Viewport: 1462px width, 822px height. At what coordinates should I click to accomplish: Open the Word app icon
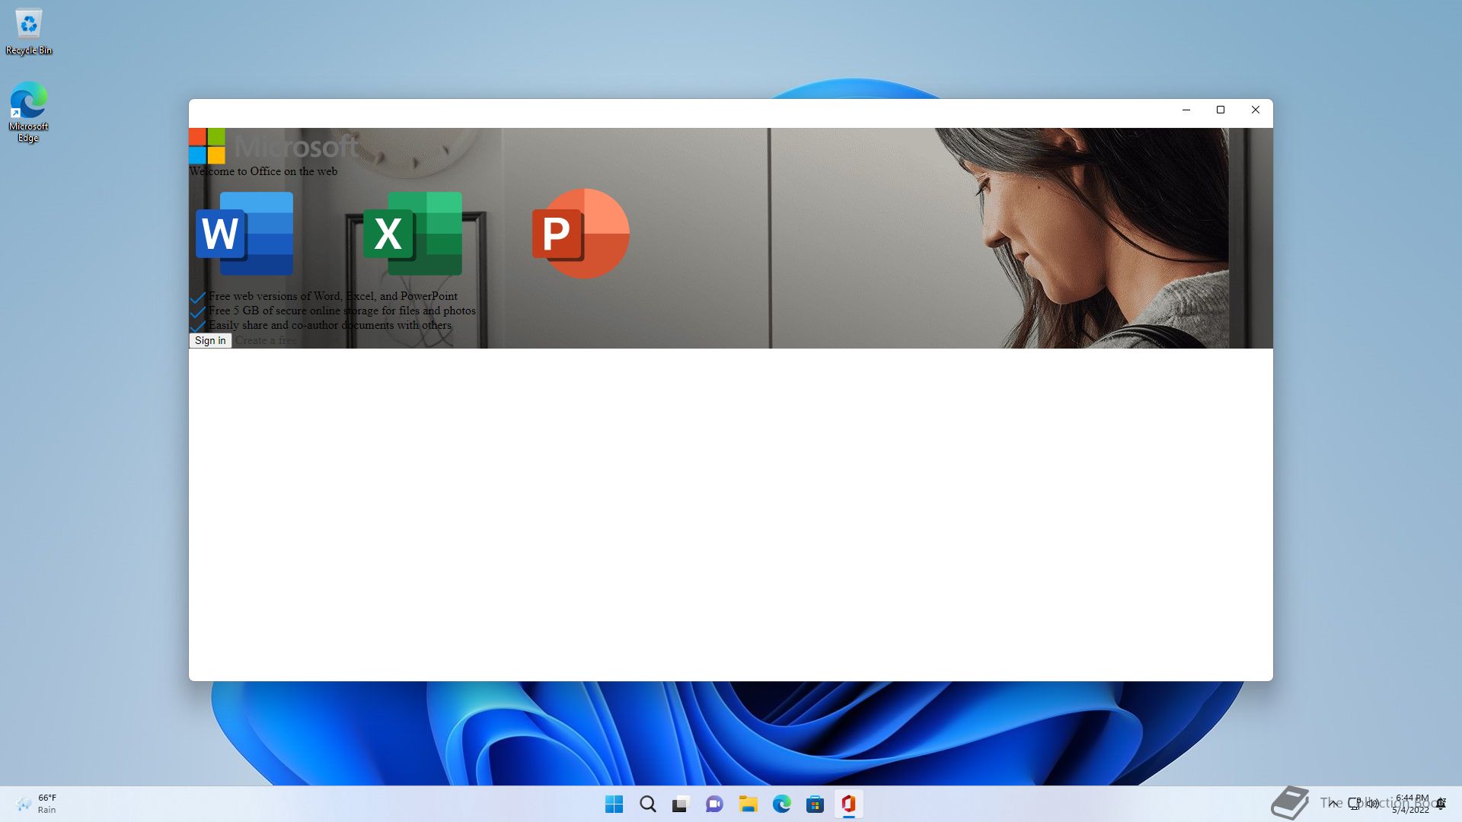(x=244, y=234)
